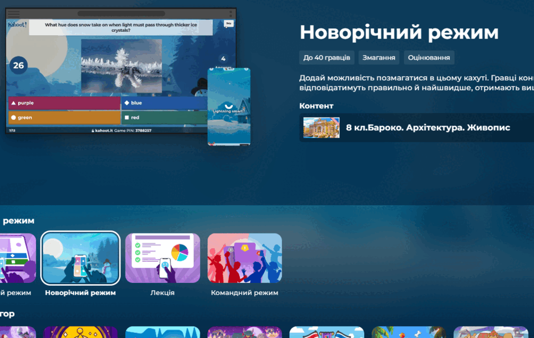
Task: Click the purple answer tile in preview
Action: click(x=64, y=103)
